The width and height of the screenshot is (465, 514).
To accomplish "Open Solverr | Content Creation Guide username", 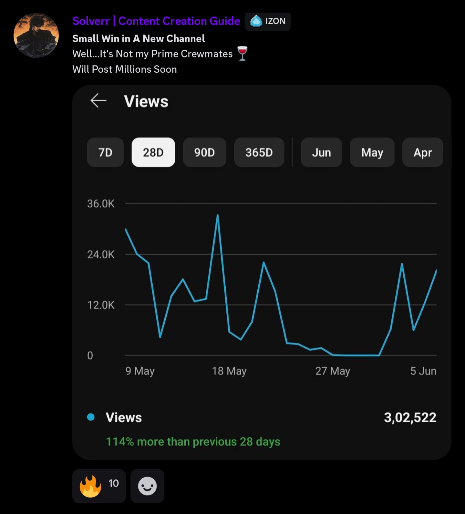I will [x=156, y=21].
